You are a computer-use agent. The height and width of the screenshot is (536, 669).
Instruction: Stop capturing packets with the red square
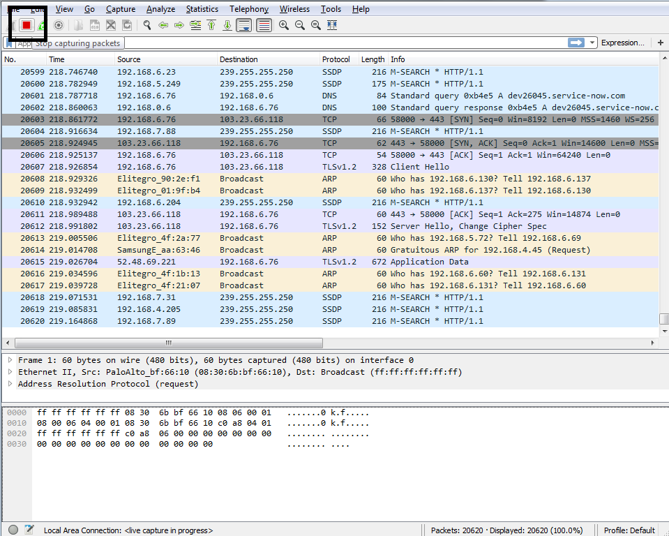click(x=27, y=25)
